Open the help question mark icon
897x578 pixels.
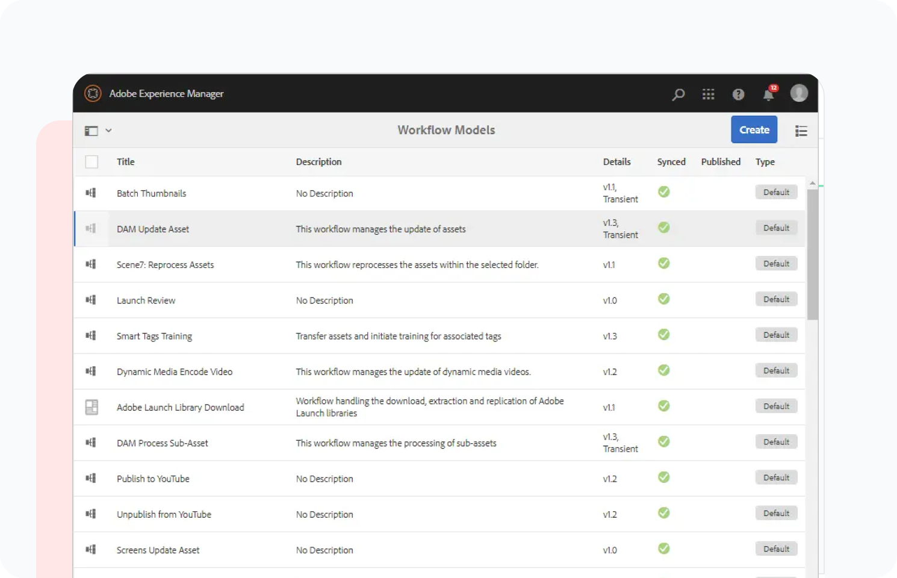click(739, 95)
